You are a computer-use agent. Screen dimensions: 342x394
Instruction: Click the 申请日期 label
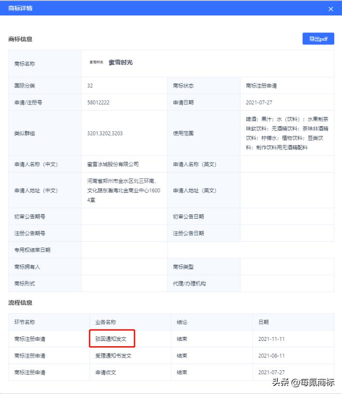(x=183, y=102)
